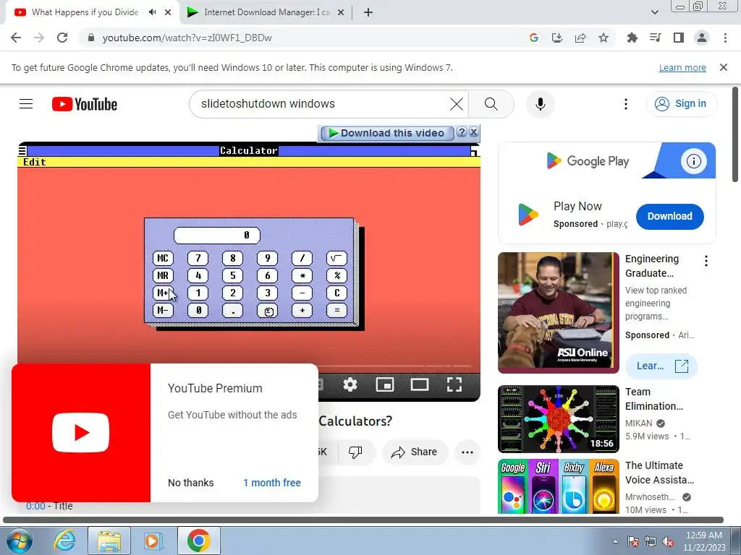
Task: Open the media controls icon in the toolbar
Action: 655,38
